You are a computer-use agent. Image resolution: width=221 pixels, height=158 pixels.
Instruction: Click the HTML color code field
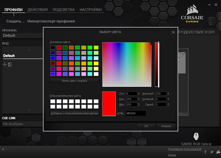click(x=136, y=113)
